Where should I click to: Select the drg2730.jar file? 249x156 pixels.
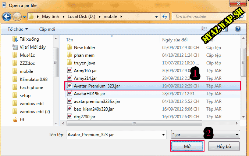85,116
